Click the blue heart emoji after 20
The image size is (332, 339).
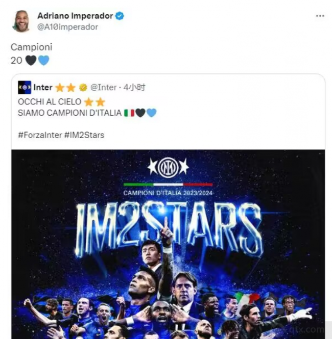[x=43, y=60]
